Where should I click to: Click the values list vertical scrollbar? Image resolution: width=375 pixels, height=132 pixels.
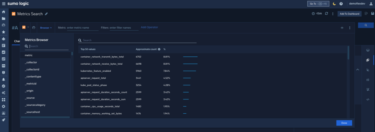pyautogui.click(x=349, y=53)
